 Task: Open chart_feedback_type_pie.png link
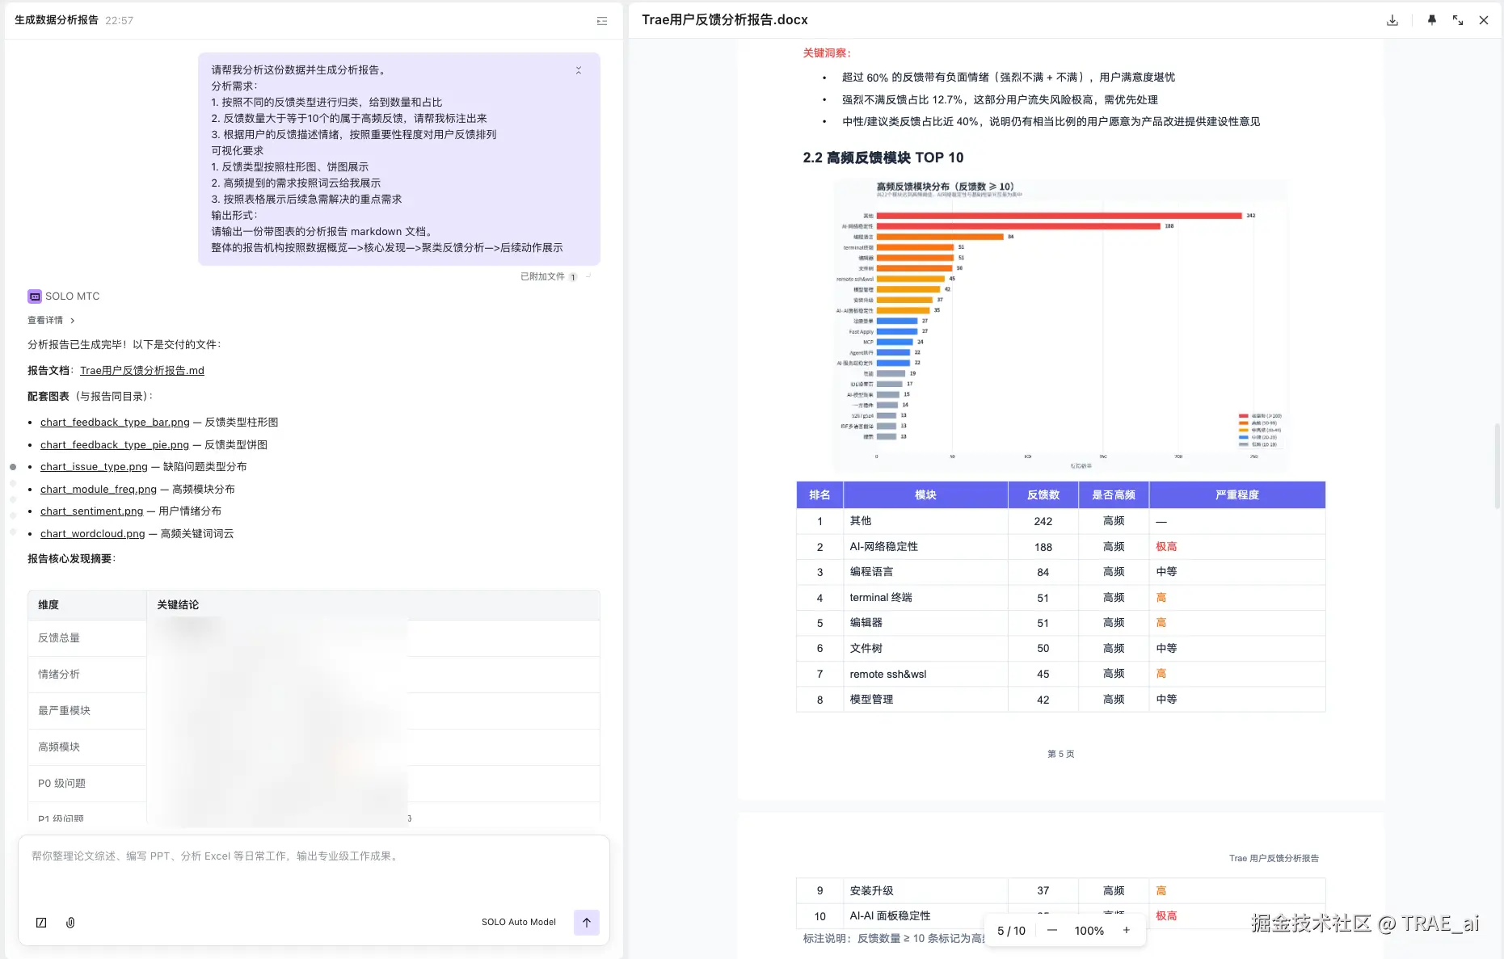click(x=115, y=445)
